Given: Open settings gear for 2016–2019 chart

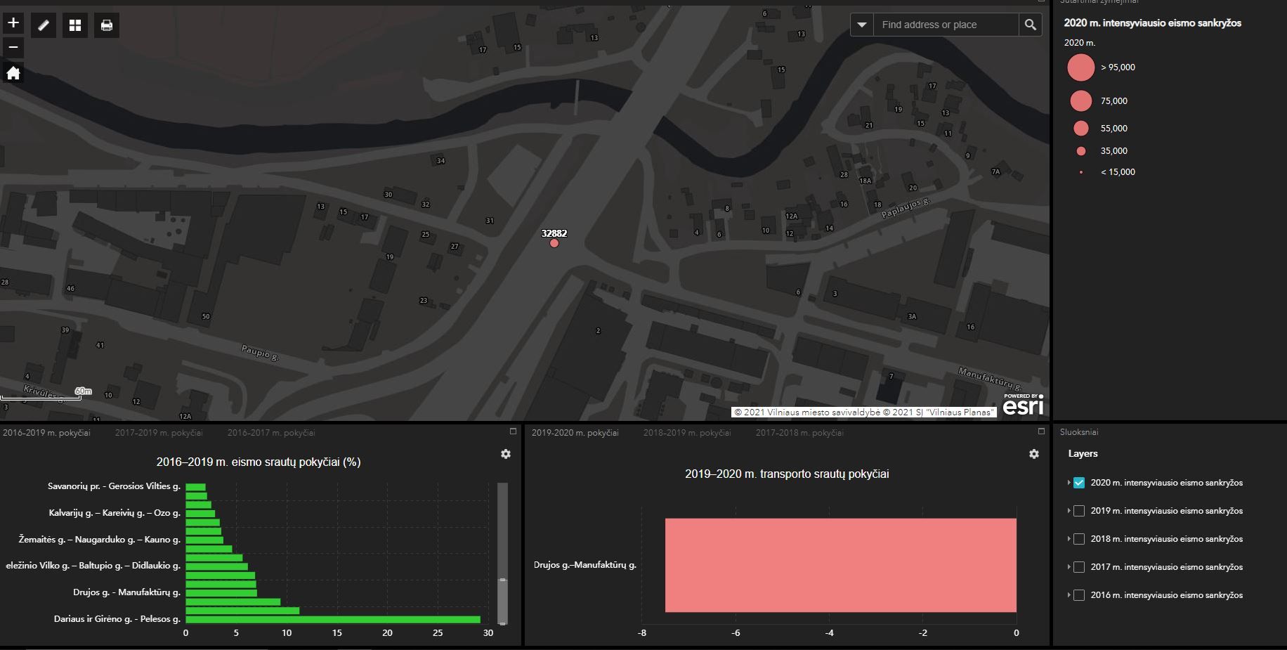Looking at the screenshot, I should click(x=506, y=454).
